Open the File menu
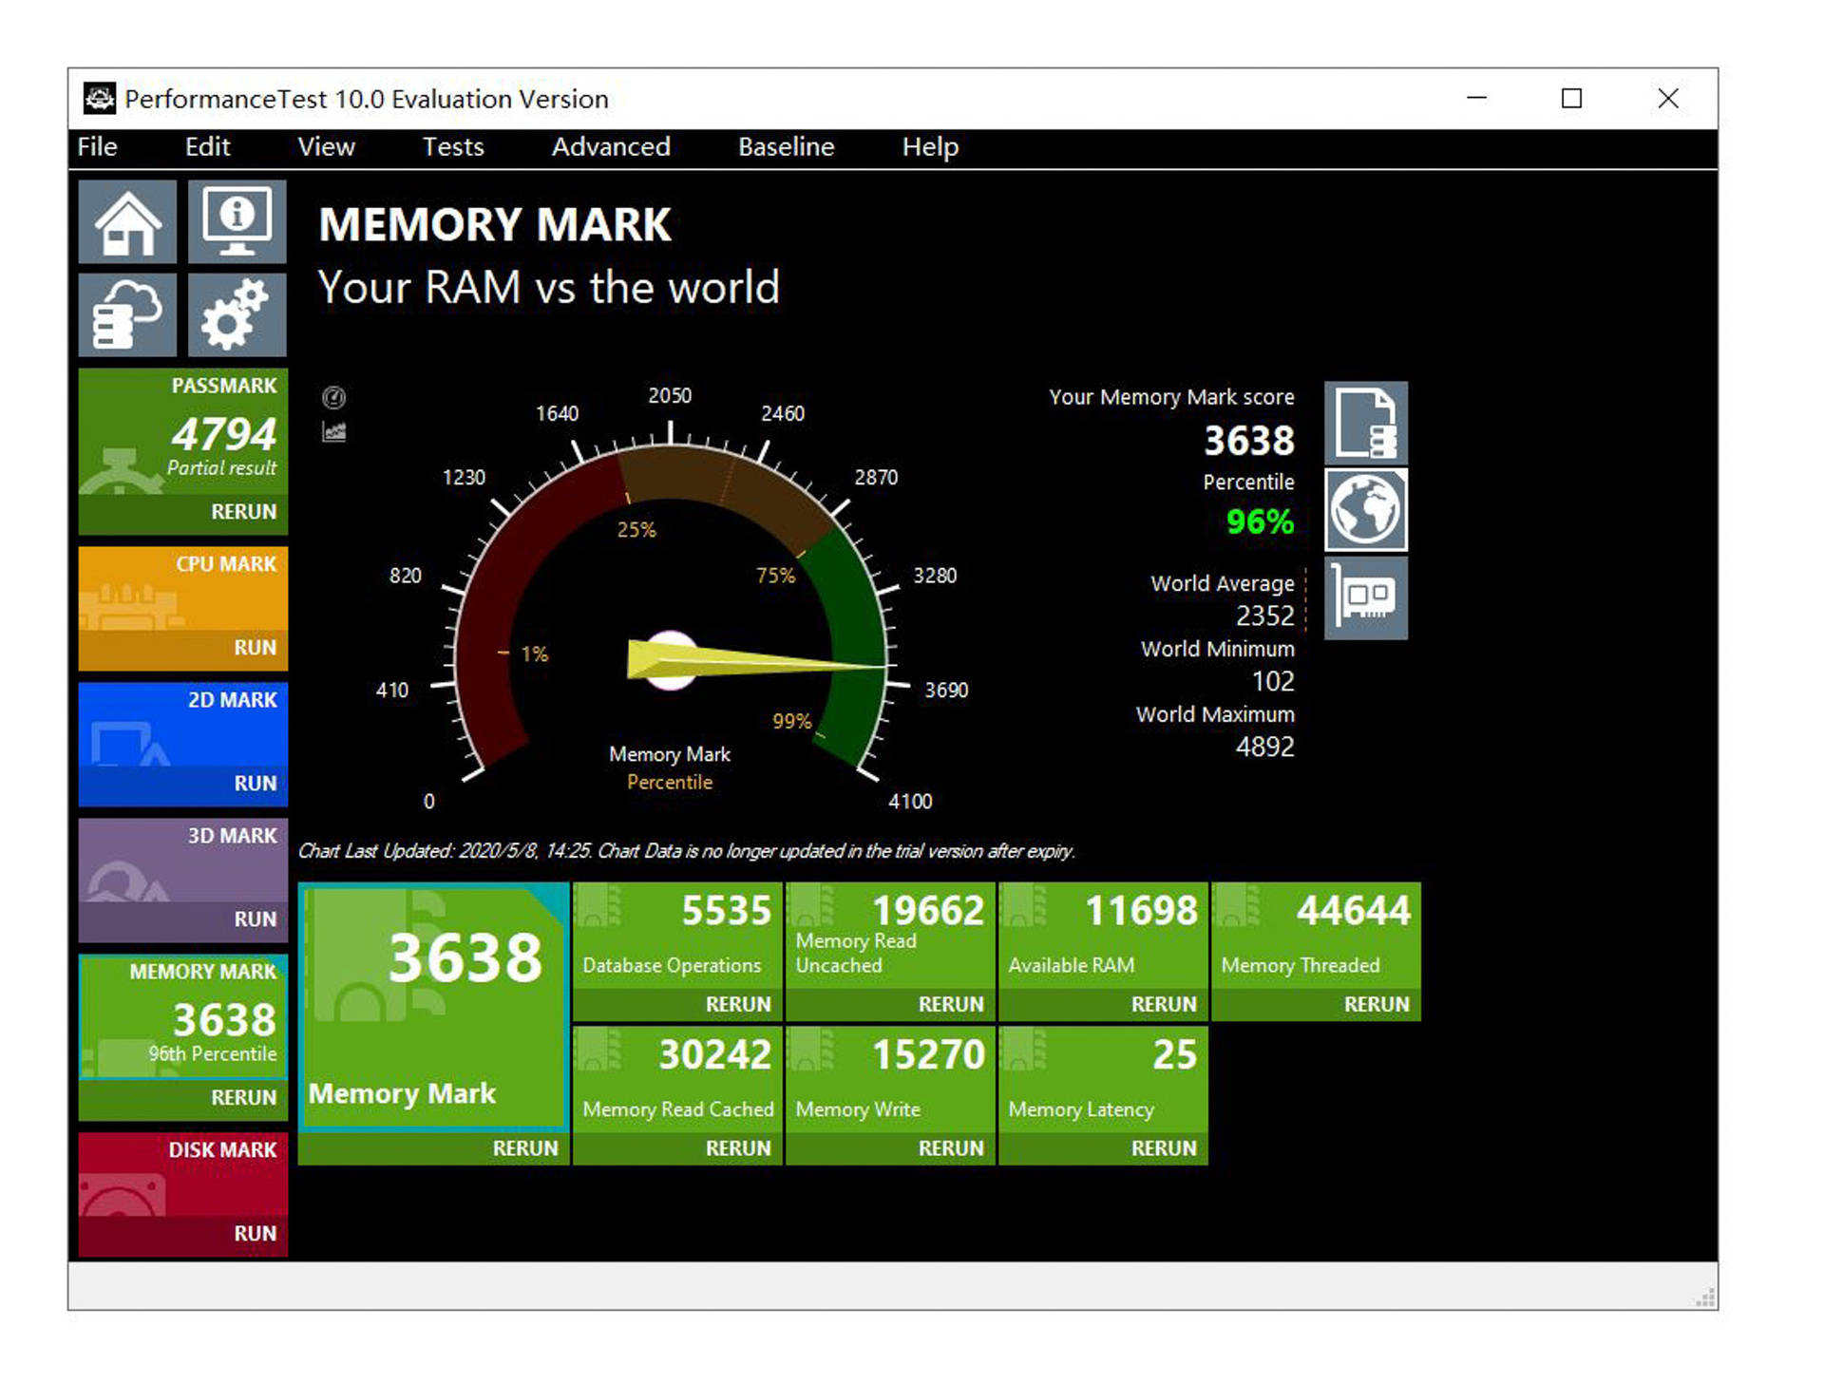This screenshot has height=1383, width=1824. (94, 145)
